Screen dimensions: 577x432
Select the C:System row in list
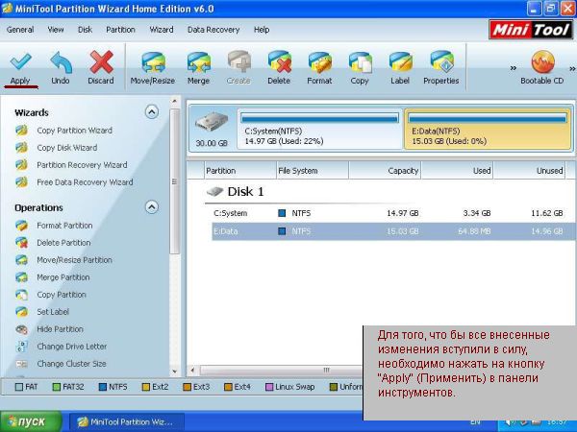[393, 213]
